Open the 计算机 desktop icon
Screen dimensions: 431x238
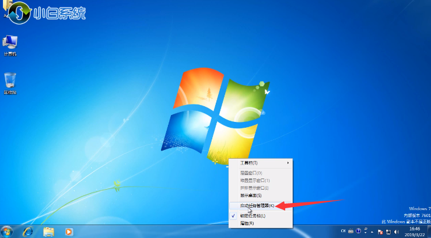click(10, 45)
